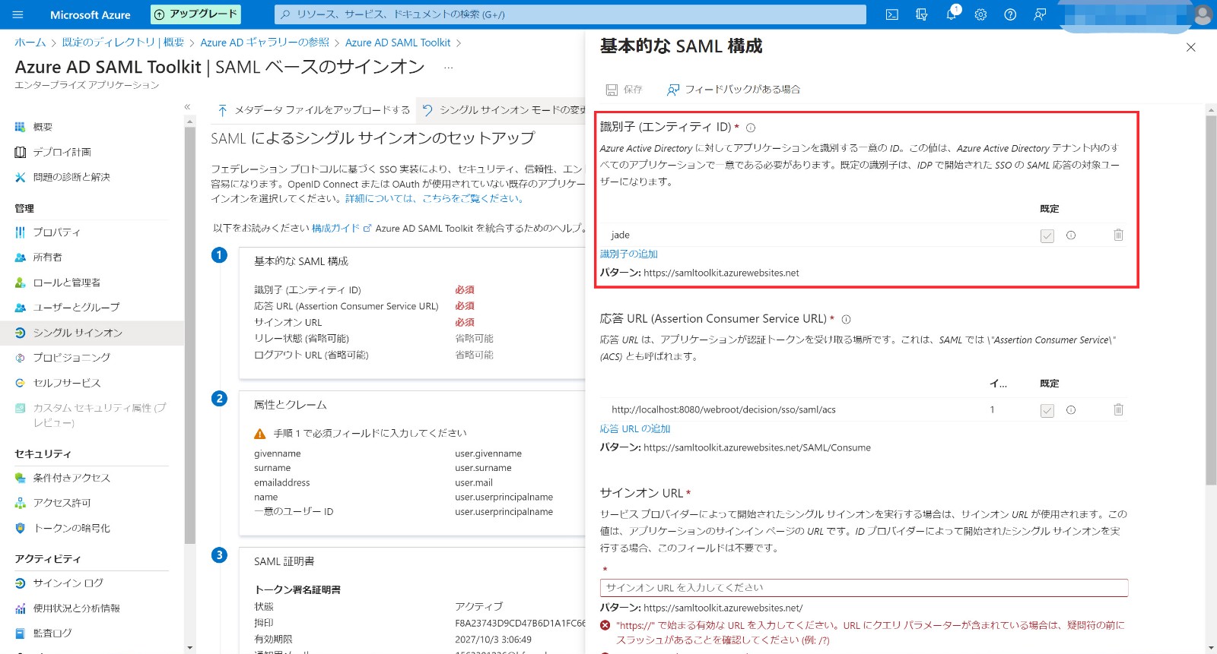Viewport: 1217px width, 654px height.
Task: Click シングル サインオン モードの変更 toolbar button
Action: [x=503, y=110]
